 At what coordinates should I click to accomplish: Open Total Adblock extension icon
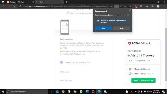pyautogui.click(x=136, y=6)
